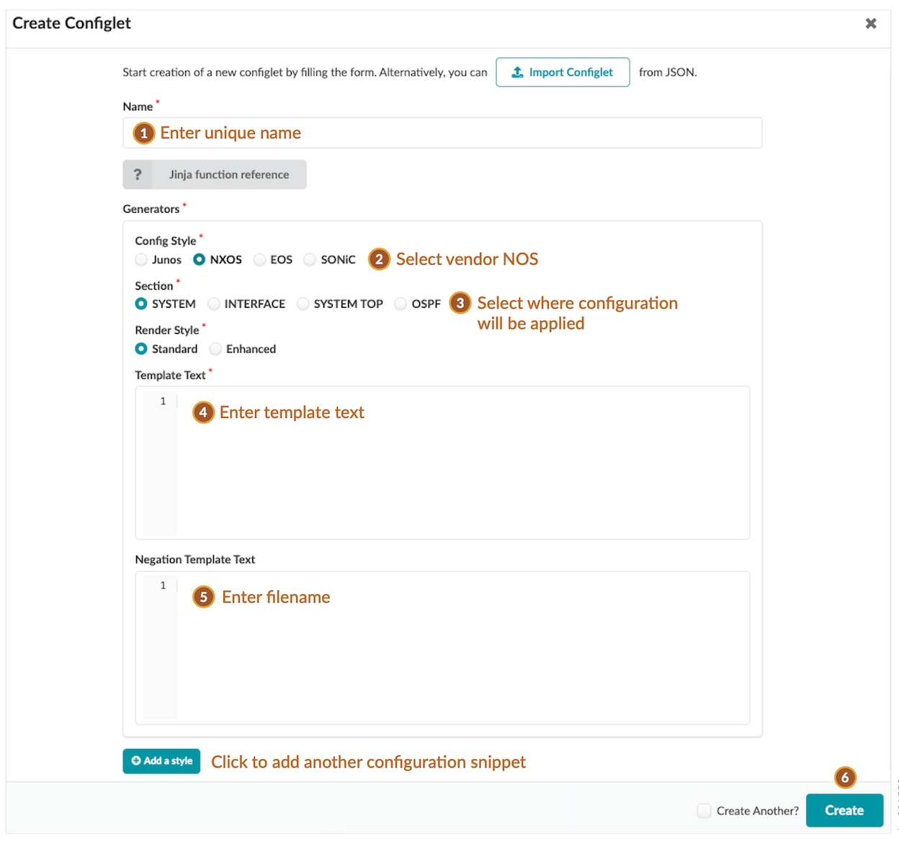
Task: Set render style to Enhanced
Action: (x=215, y=349)
